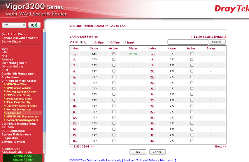Viewport: 249px width, 162px height.
Task: Click the IPv6 icon button
Action: point(34,25)
